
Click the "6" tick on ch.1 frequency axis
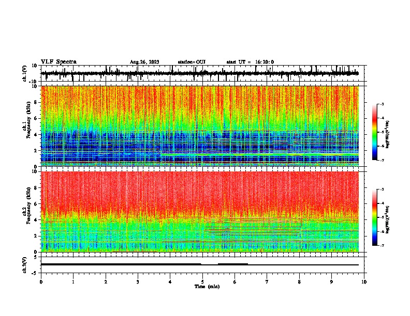[36, 118]
